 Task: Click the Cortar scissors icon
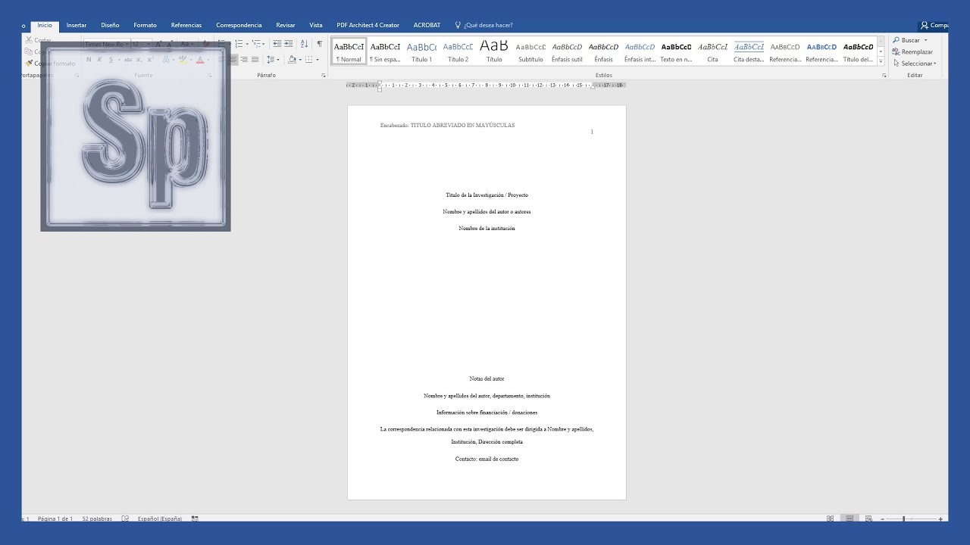click(x=29, y=40)
